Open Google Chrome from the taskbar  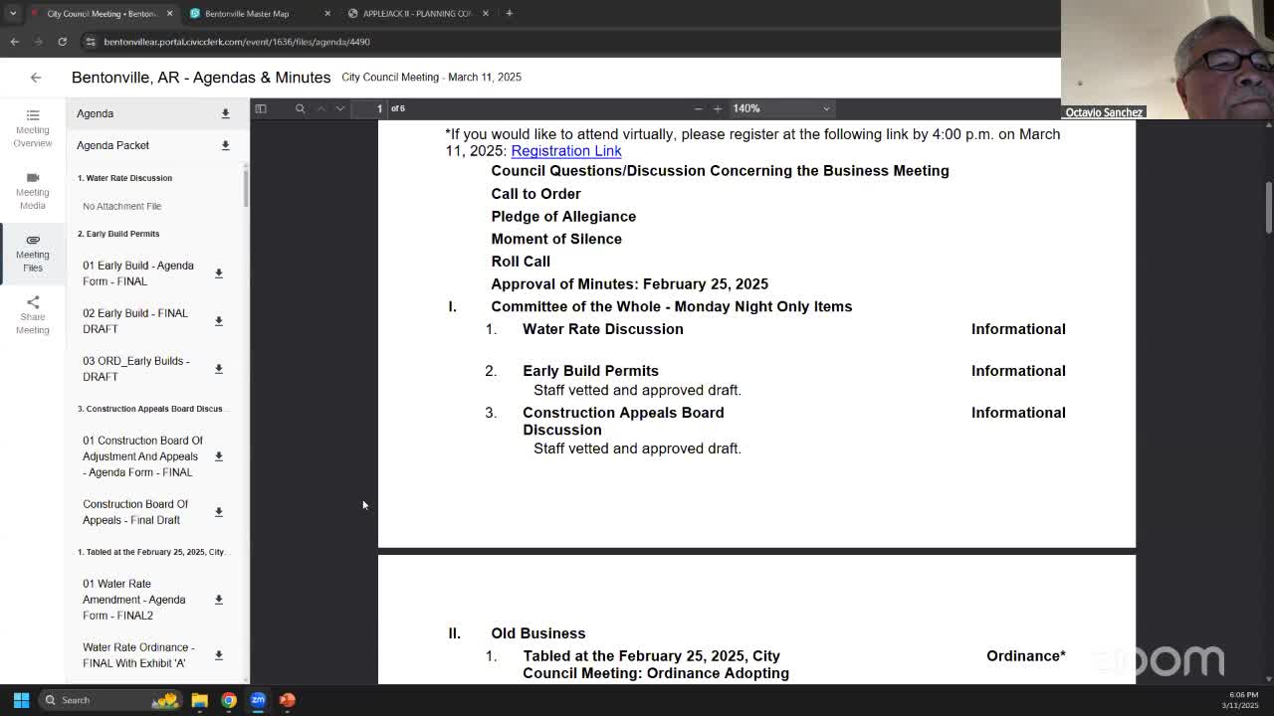tap(229, 700)
